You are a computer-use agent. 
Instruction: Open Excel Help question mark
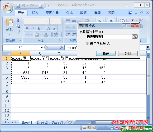pyautogui.click(x=130, y=13)
